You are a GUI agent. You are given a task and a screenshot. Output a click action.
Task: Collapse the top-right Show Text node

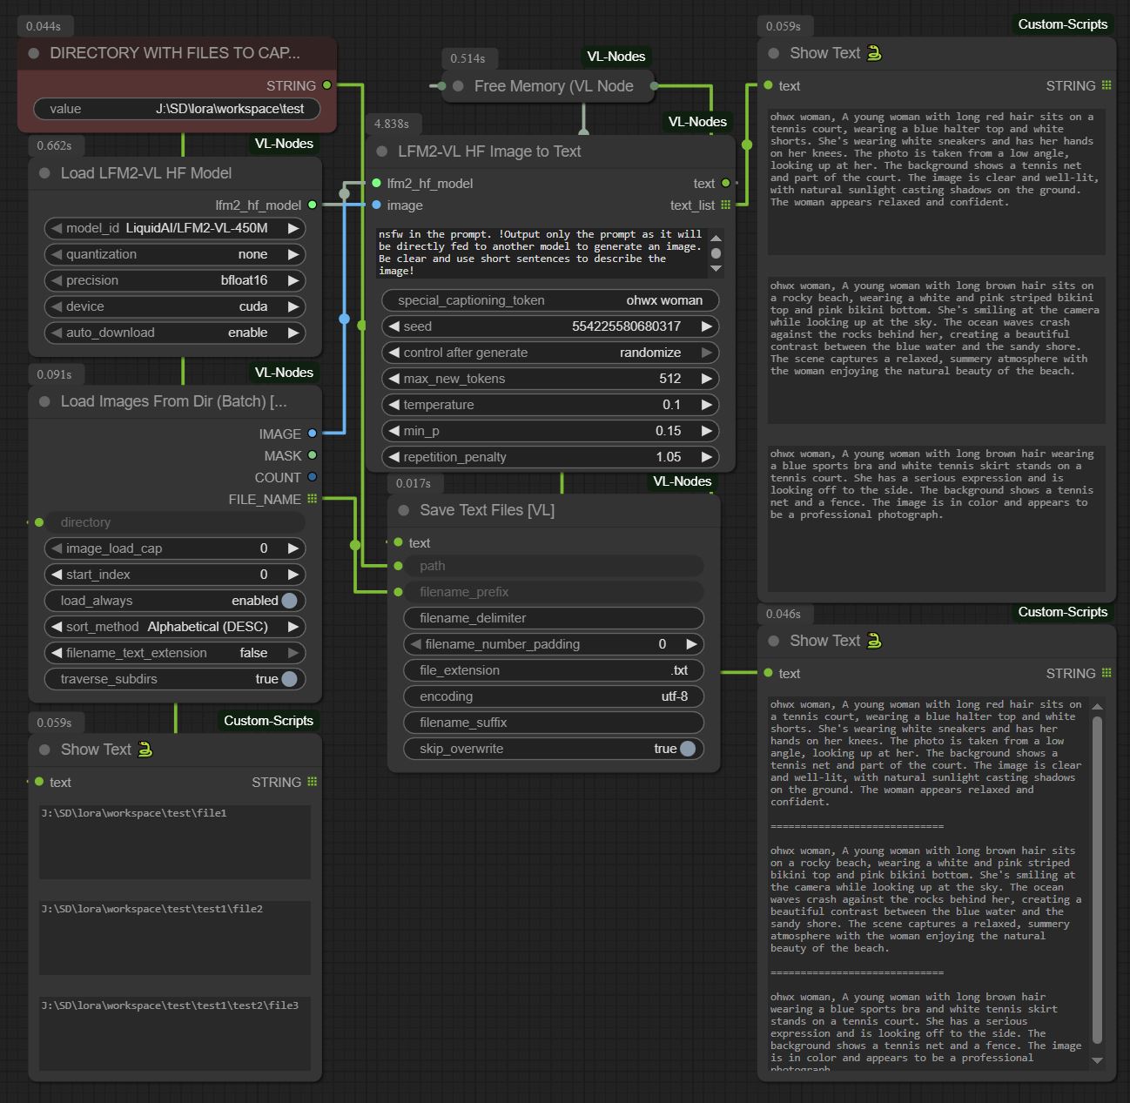pyautogui.click(x=773, y=53)
